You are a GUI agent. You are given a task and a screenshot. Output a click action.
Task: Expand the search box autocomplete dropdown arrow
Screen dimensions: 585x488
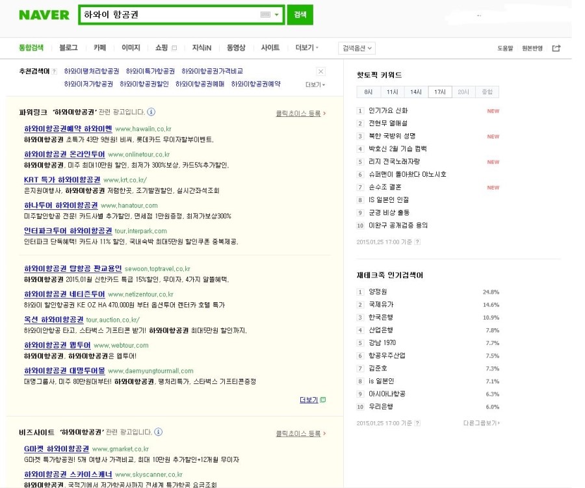tap(277, 15)
